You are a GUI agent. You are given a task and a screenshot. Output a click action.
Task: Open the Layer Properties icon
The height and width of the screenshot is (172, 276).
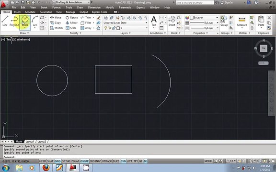(x=105, y=18)
